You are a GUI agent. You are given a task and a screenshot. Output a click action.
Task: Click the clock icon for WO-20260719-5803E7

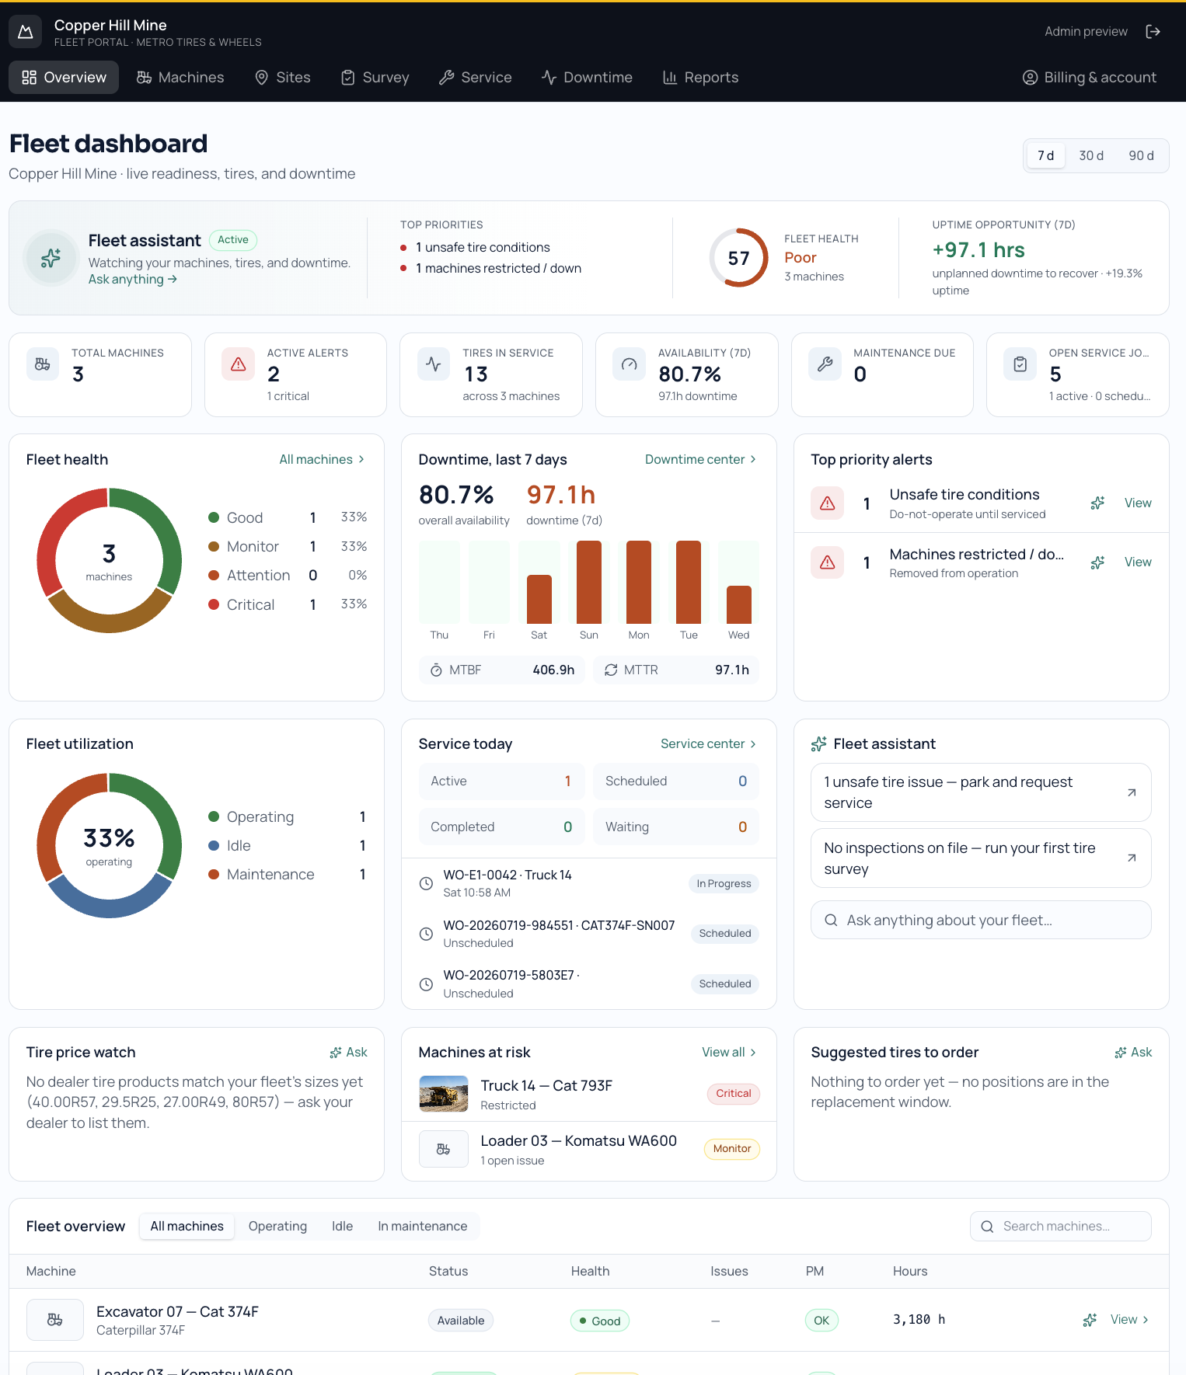pyautogui.click(x=426, y=984)
